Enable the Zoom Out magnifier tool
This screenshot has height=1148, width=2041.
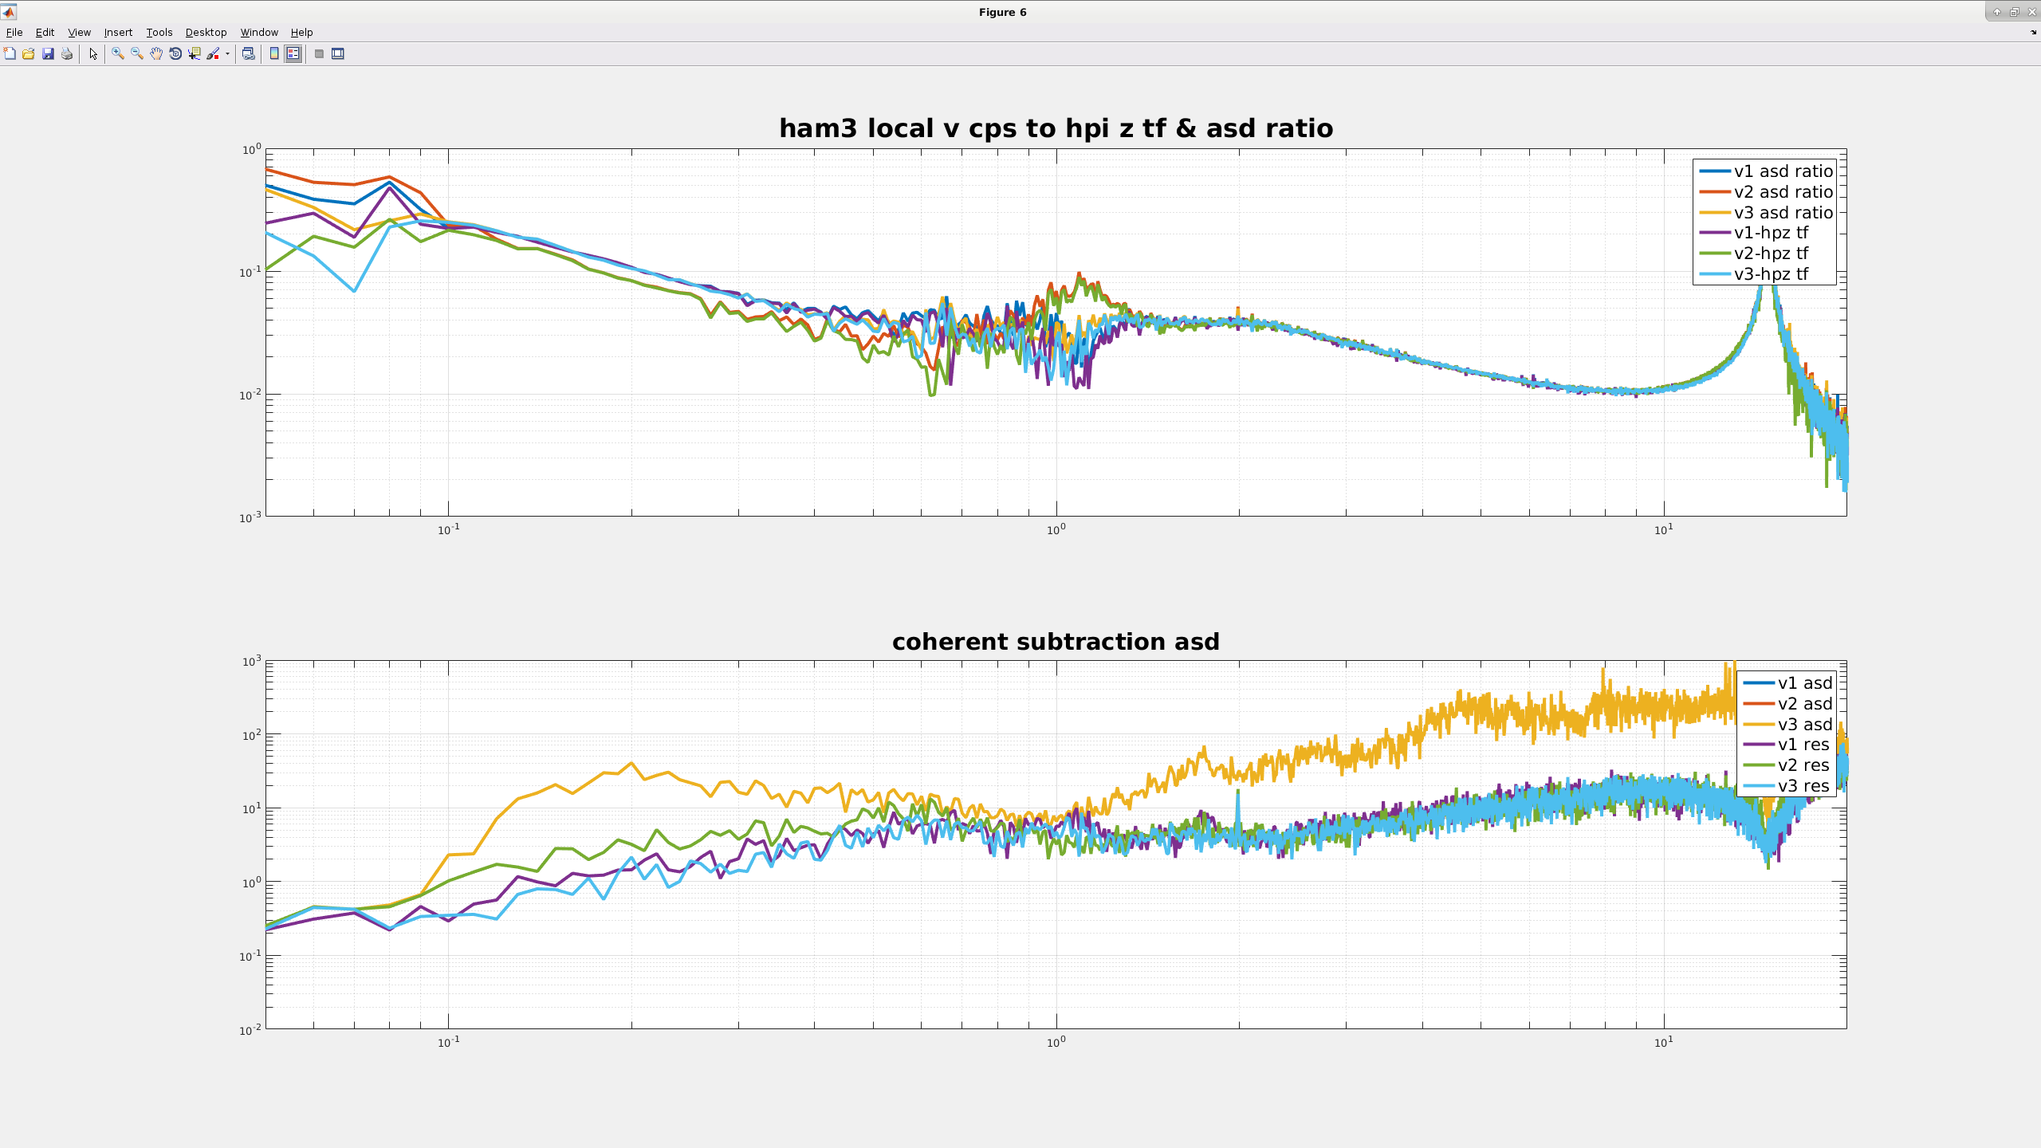(137, 53)
